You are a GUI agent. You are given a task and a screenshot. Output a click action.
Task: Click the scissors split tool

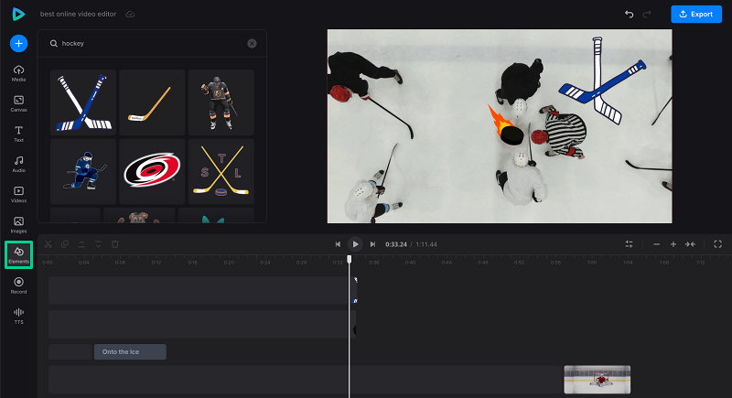tap(48, 244)
